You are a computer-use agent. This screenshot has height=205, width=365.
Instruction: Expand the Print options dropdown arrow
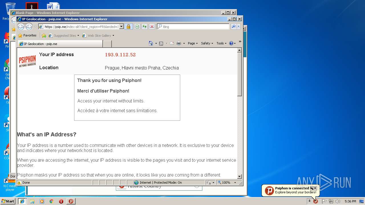pos(184,44)
